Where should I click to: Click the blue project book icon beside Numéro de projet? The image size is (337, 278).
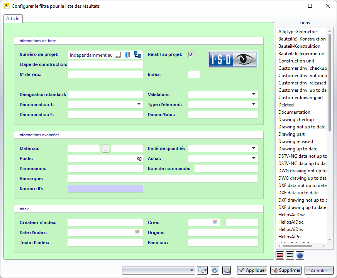(128, 55)
